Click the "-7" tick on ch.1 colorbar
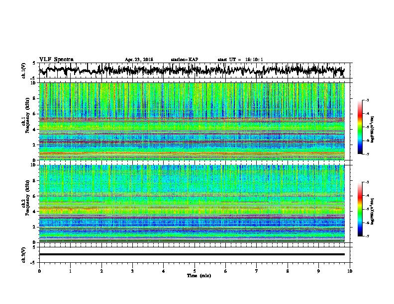Viewport: 394px width, 304px height. (x=367, y=154)
